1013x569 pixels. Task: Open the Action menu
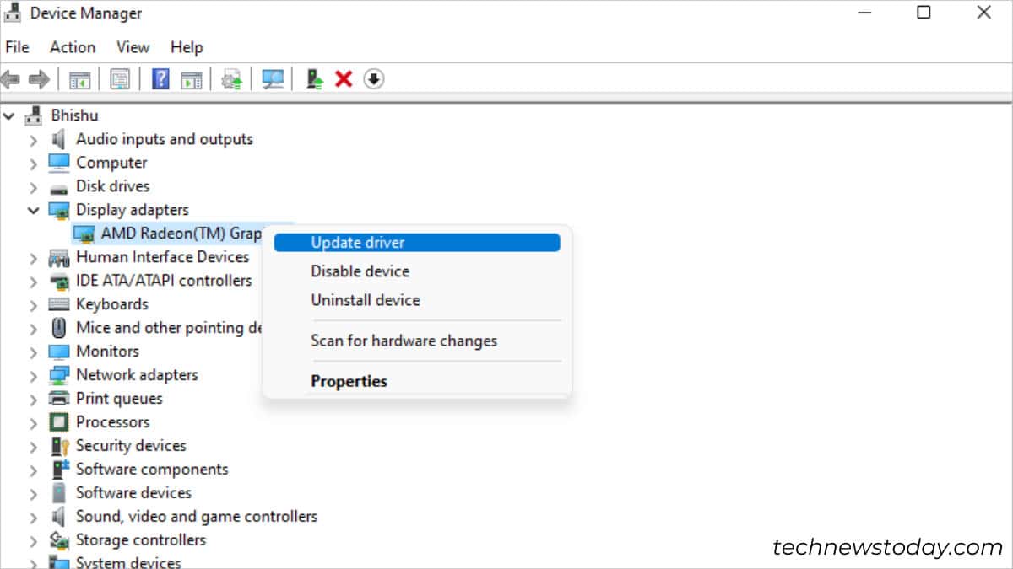[x=72, y=47]
